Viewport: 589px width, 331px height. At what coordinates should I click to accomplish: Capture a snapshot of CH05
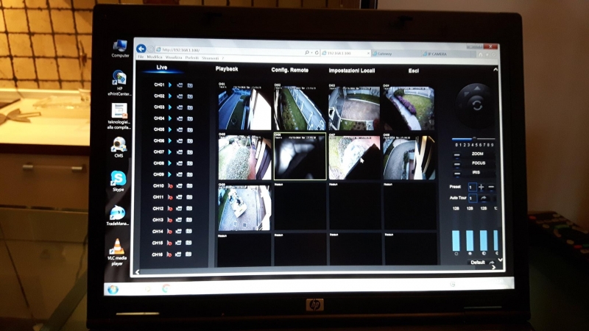click(x=190, y=130)
